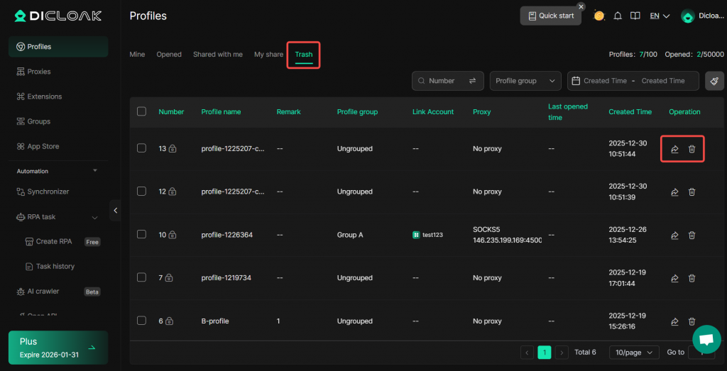Image resolution: width=727 pixels, height=371 pixels.
Task: Close the Quick start popup
Action: [x=581, y=6]
